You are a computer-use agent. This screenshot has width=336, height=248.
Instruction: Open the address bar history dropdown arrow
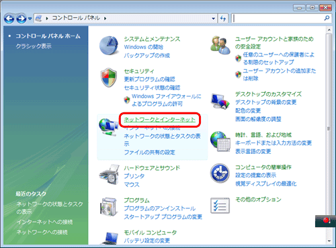coord(214,19)
